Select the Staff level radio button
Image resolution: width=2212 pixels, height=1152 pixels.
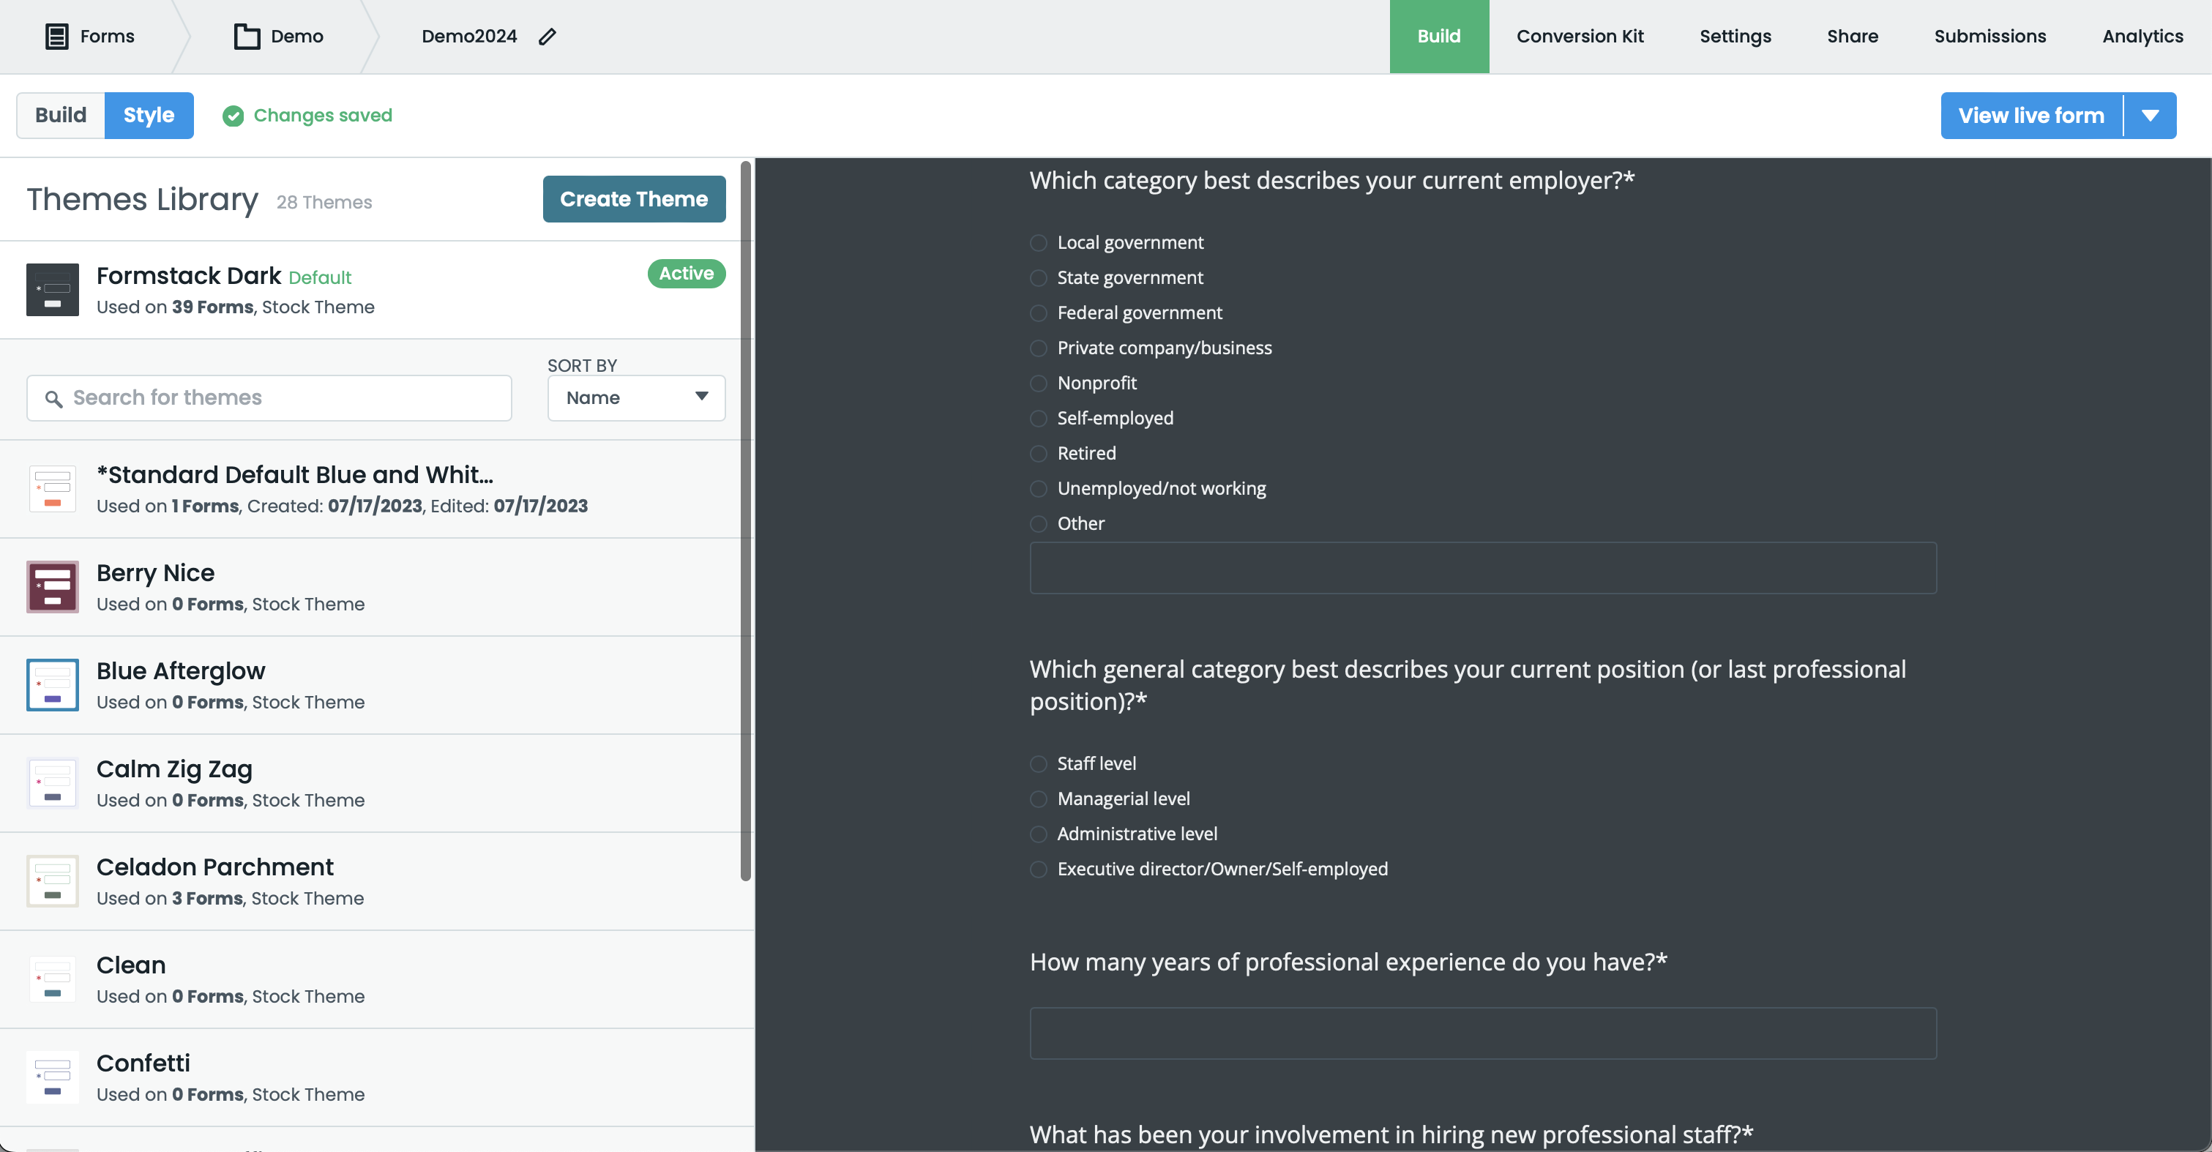pos(1038,764)
